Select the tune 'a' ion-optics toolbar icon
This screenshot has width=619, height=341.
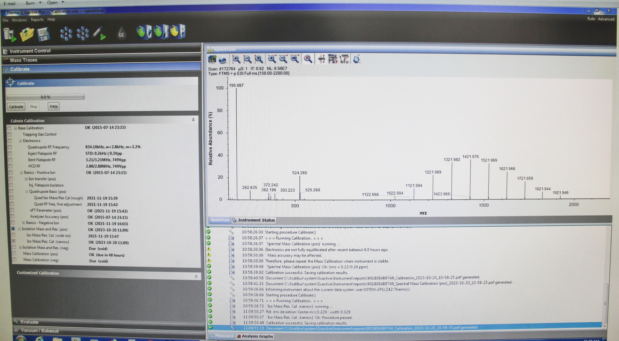(x=66, y=33)
